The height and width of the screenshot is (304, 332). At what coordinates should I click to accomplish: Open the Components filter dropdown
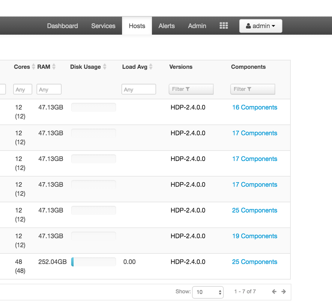pos(253,89)
